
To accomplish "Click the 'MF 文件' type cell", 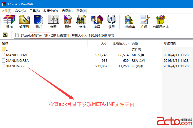I will pos(138,55).
